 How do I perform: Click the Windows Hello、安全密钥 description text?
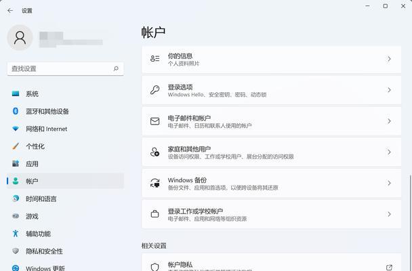[217, 95]
